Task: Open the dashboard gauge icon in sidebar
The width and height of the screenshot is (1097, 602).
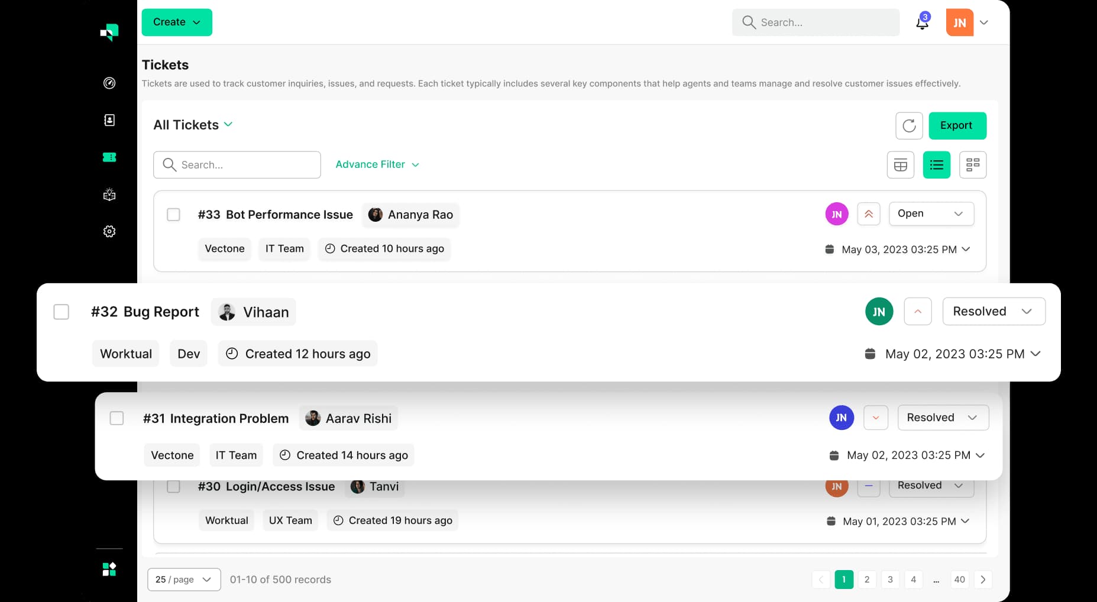Action: [x=109, y=83]
